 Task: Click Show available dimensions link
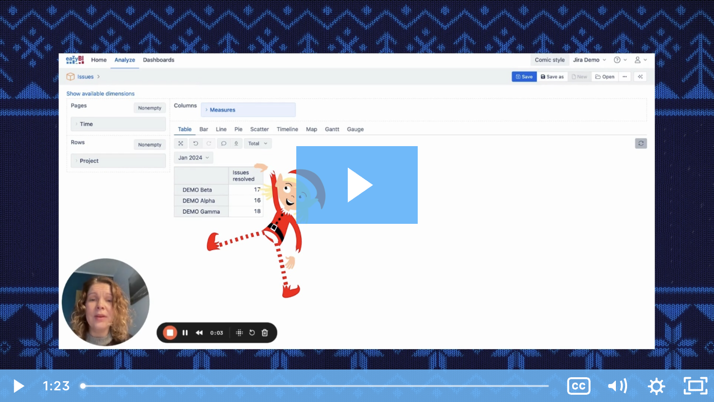(101, 94)
